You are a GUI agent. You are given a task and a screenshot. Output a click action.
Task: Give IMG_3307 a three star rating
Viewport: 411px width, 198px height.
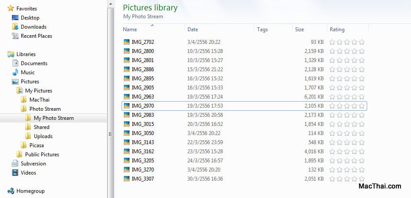click(347, 179)
